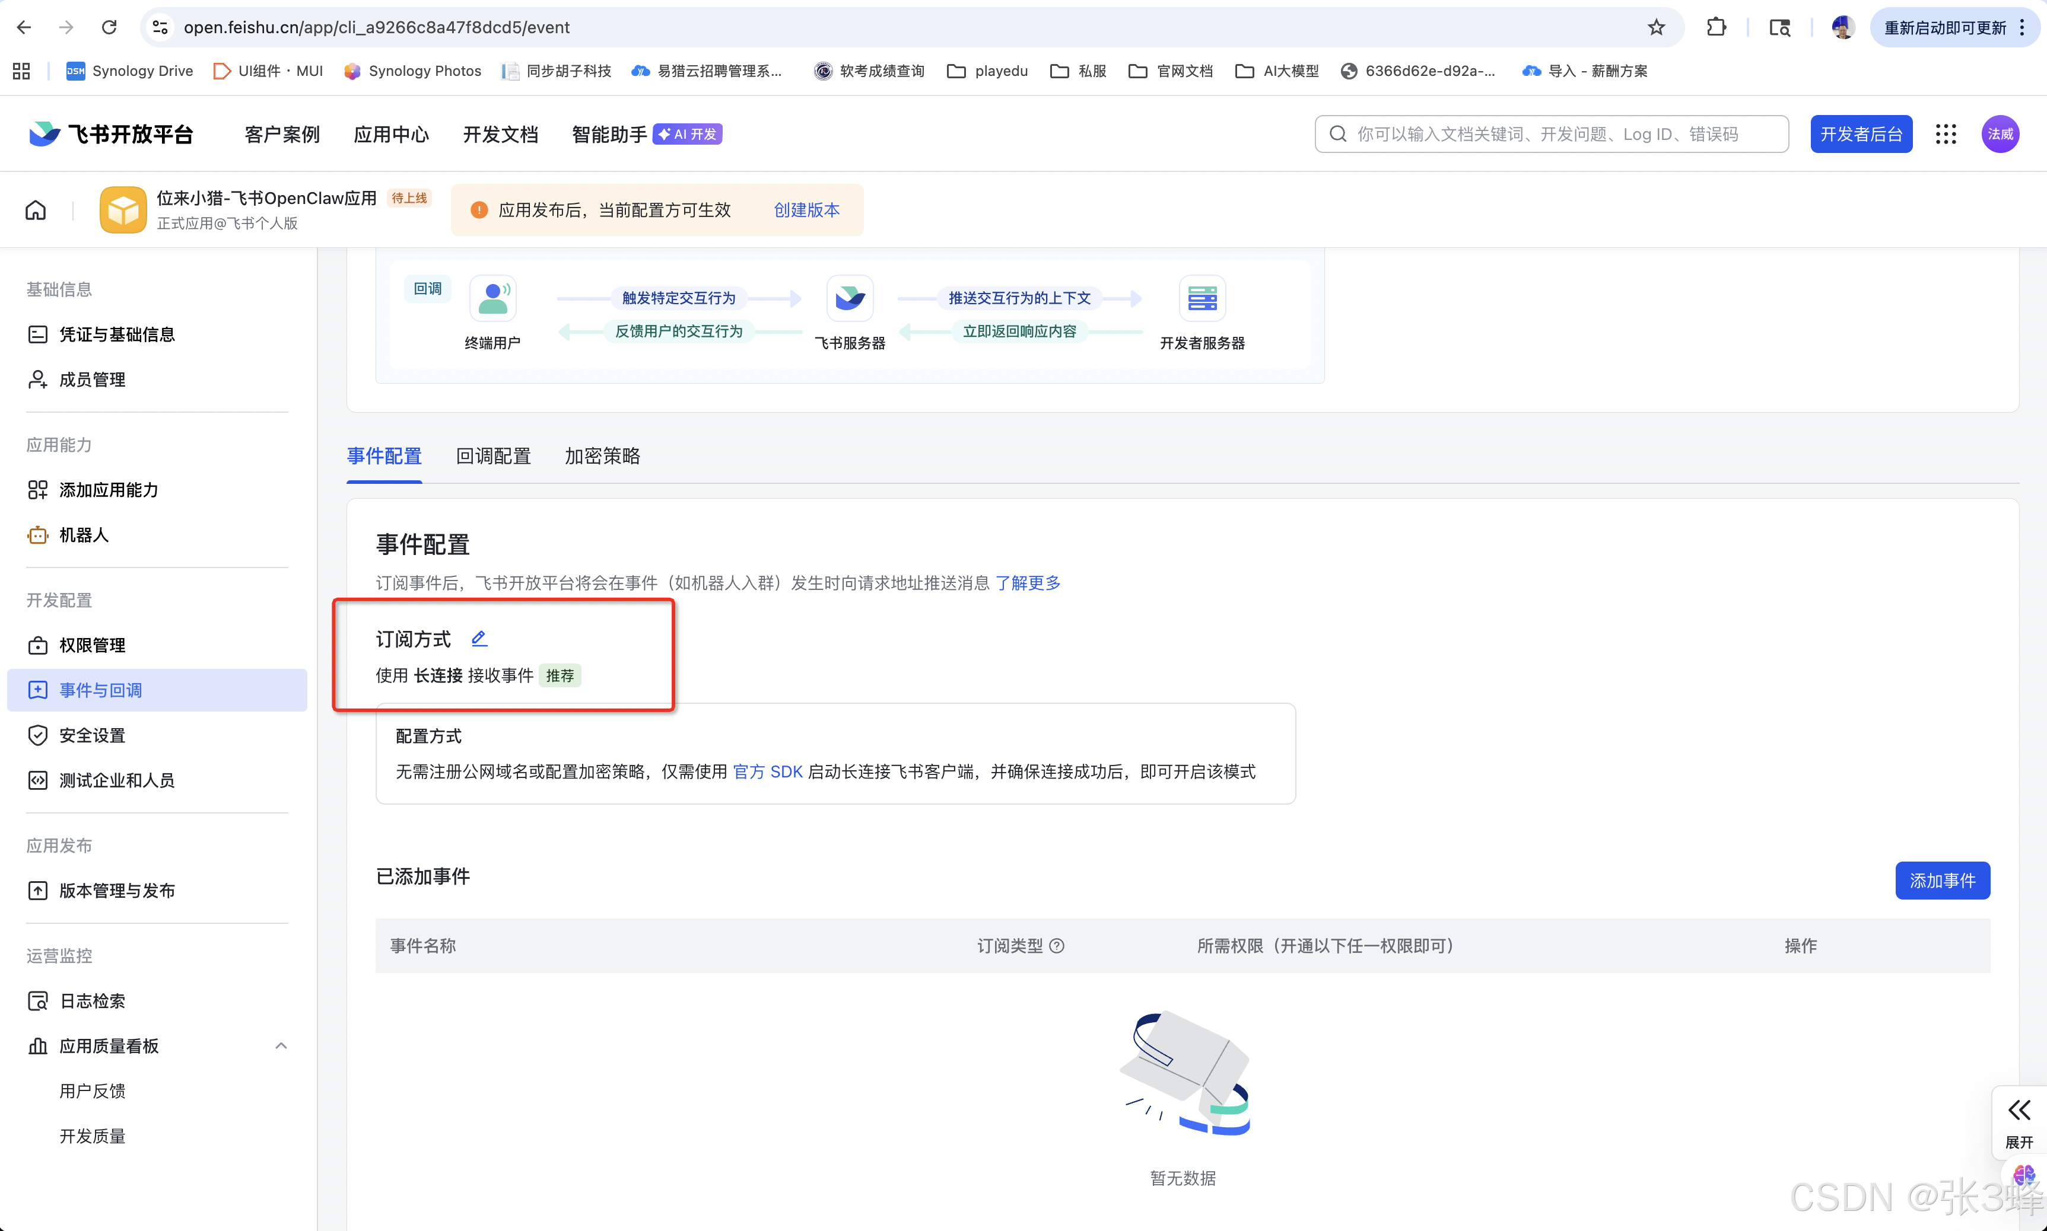Open the browser extensions puzzle icon
Viewport: 2047px width, 1231px height.
1715,27
